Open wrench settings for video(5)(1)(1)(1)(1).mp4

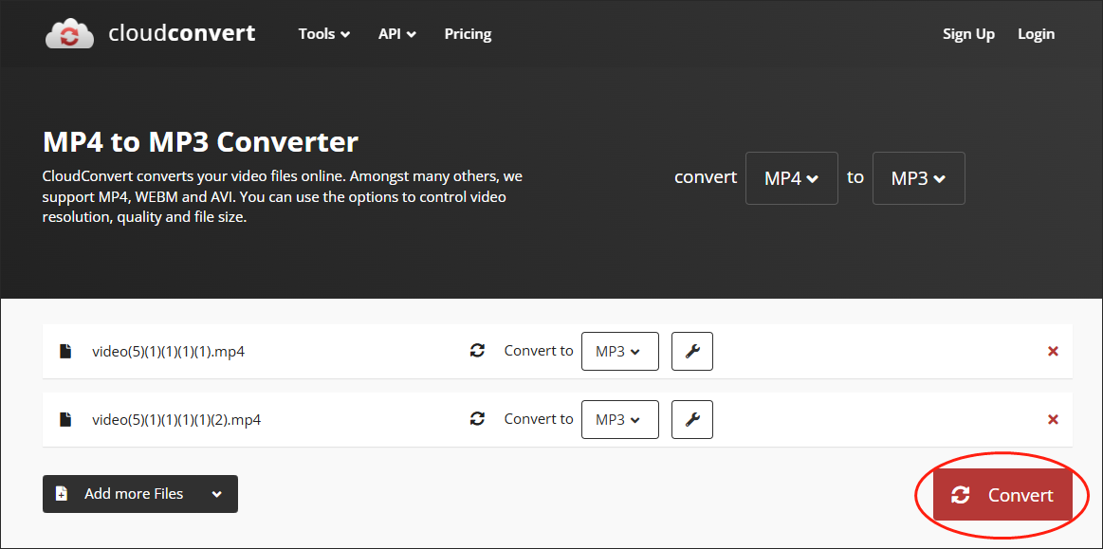[692, 352]
